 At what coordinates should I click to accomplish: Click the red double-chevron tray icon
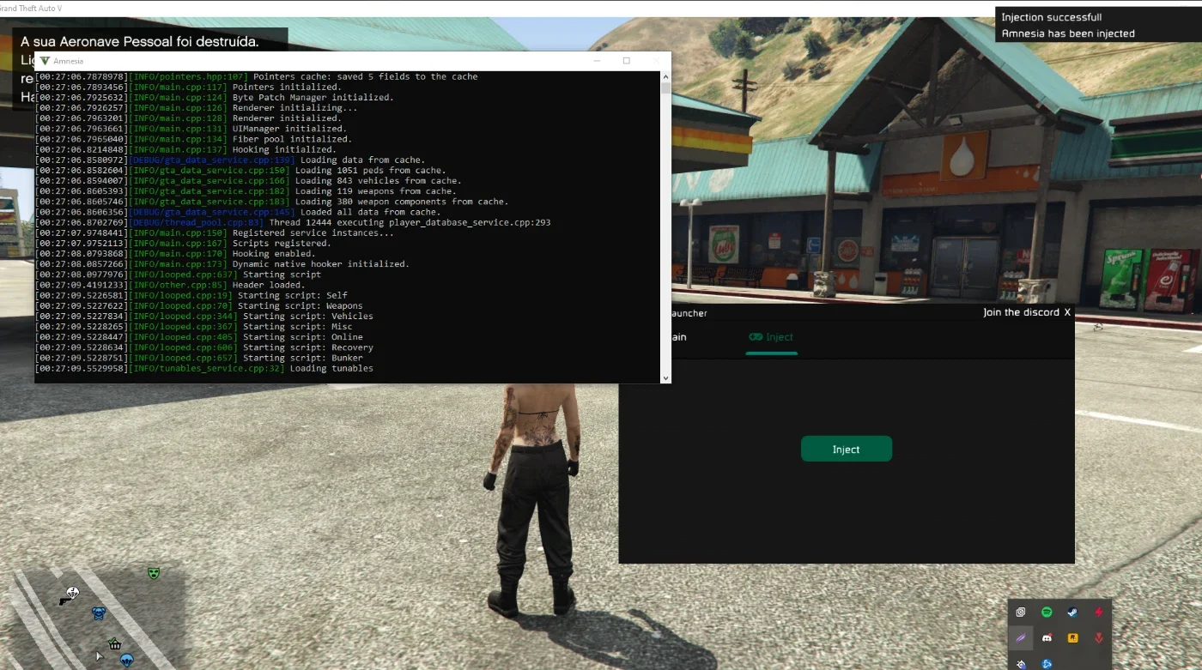pyautogui.click(x=1098, y=638)
